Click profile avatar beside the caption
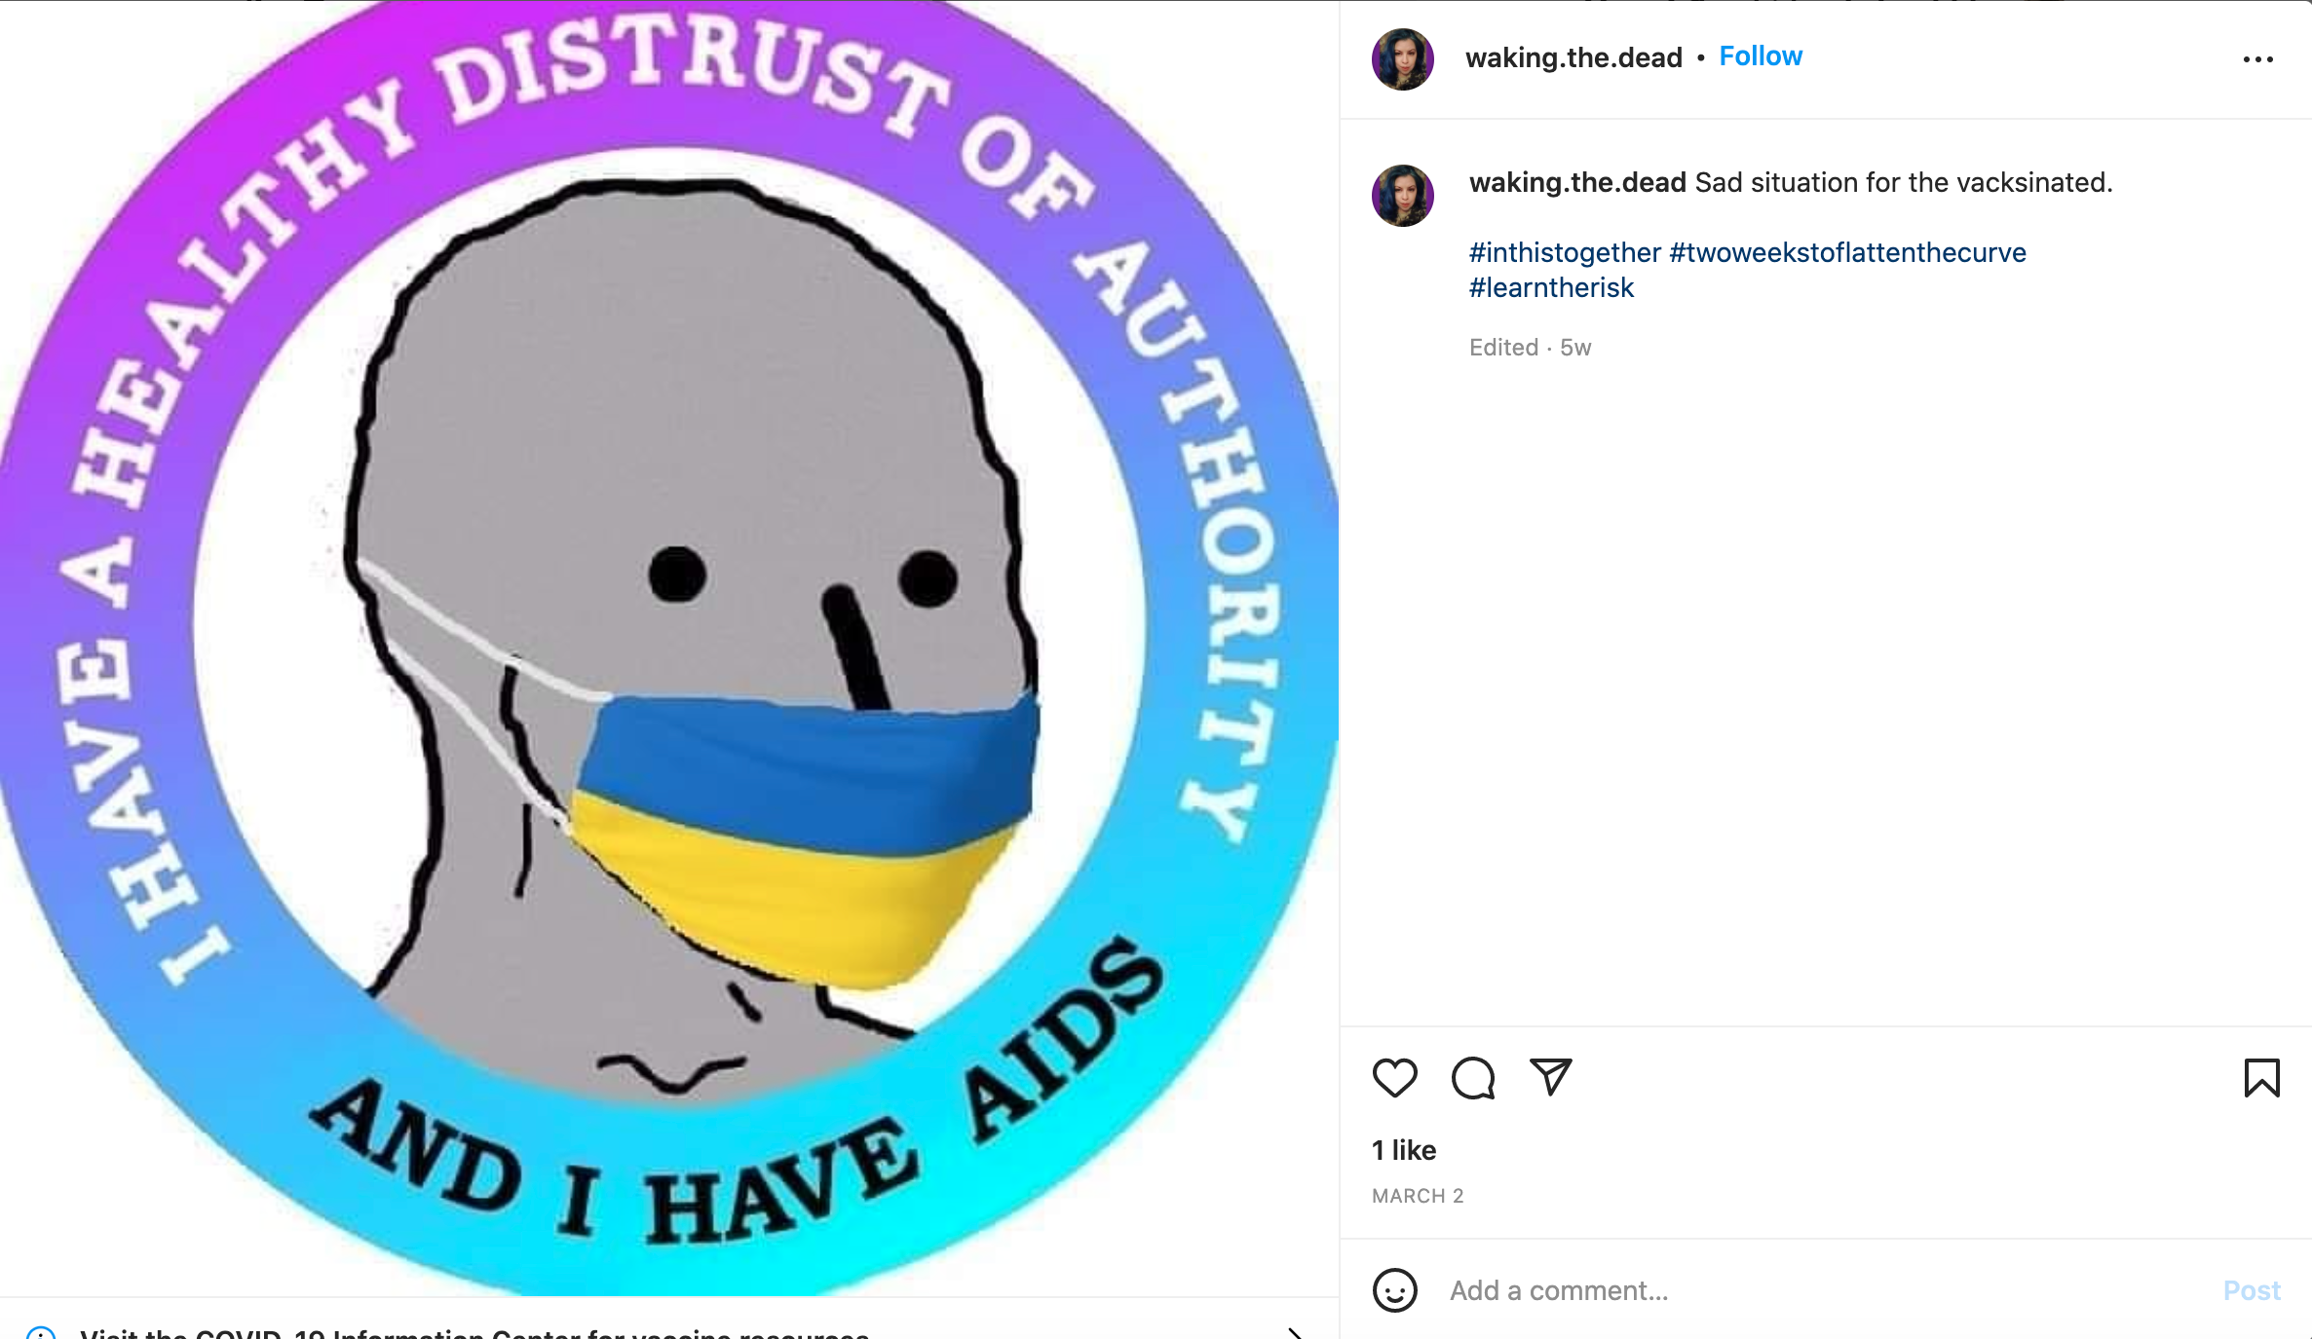The width and height of the screenshot is (2312, 1339). pos(1402,196)
